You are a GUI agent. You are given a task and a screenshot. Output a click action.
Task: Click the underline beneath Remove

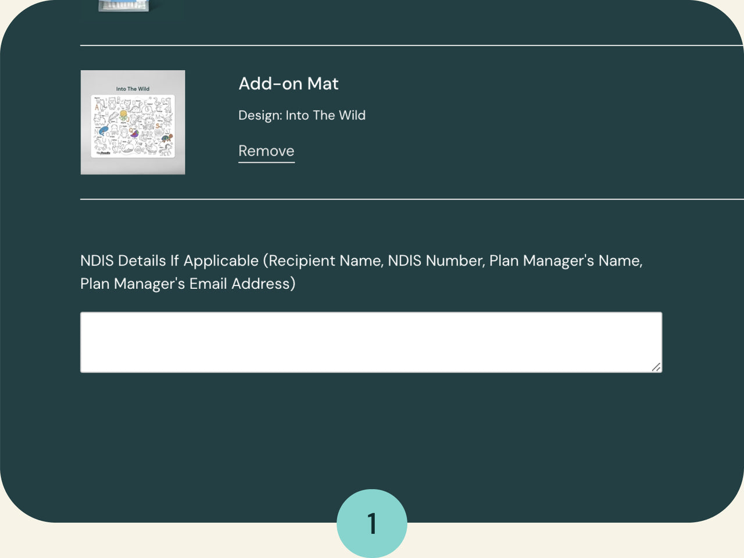point(266,163)
